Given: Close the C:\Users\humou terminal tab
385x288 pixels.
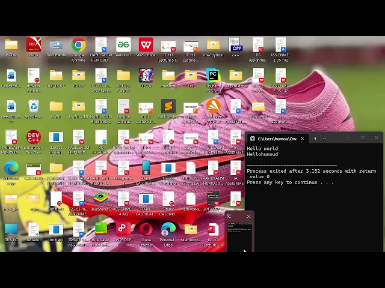Looking at the screenshot, I should [302, 139].
